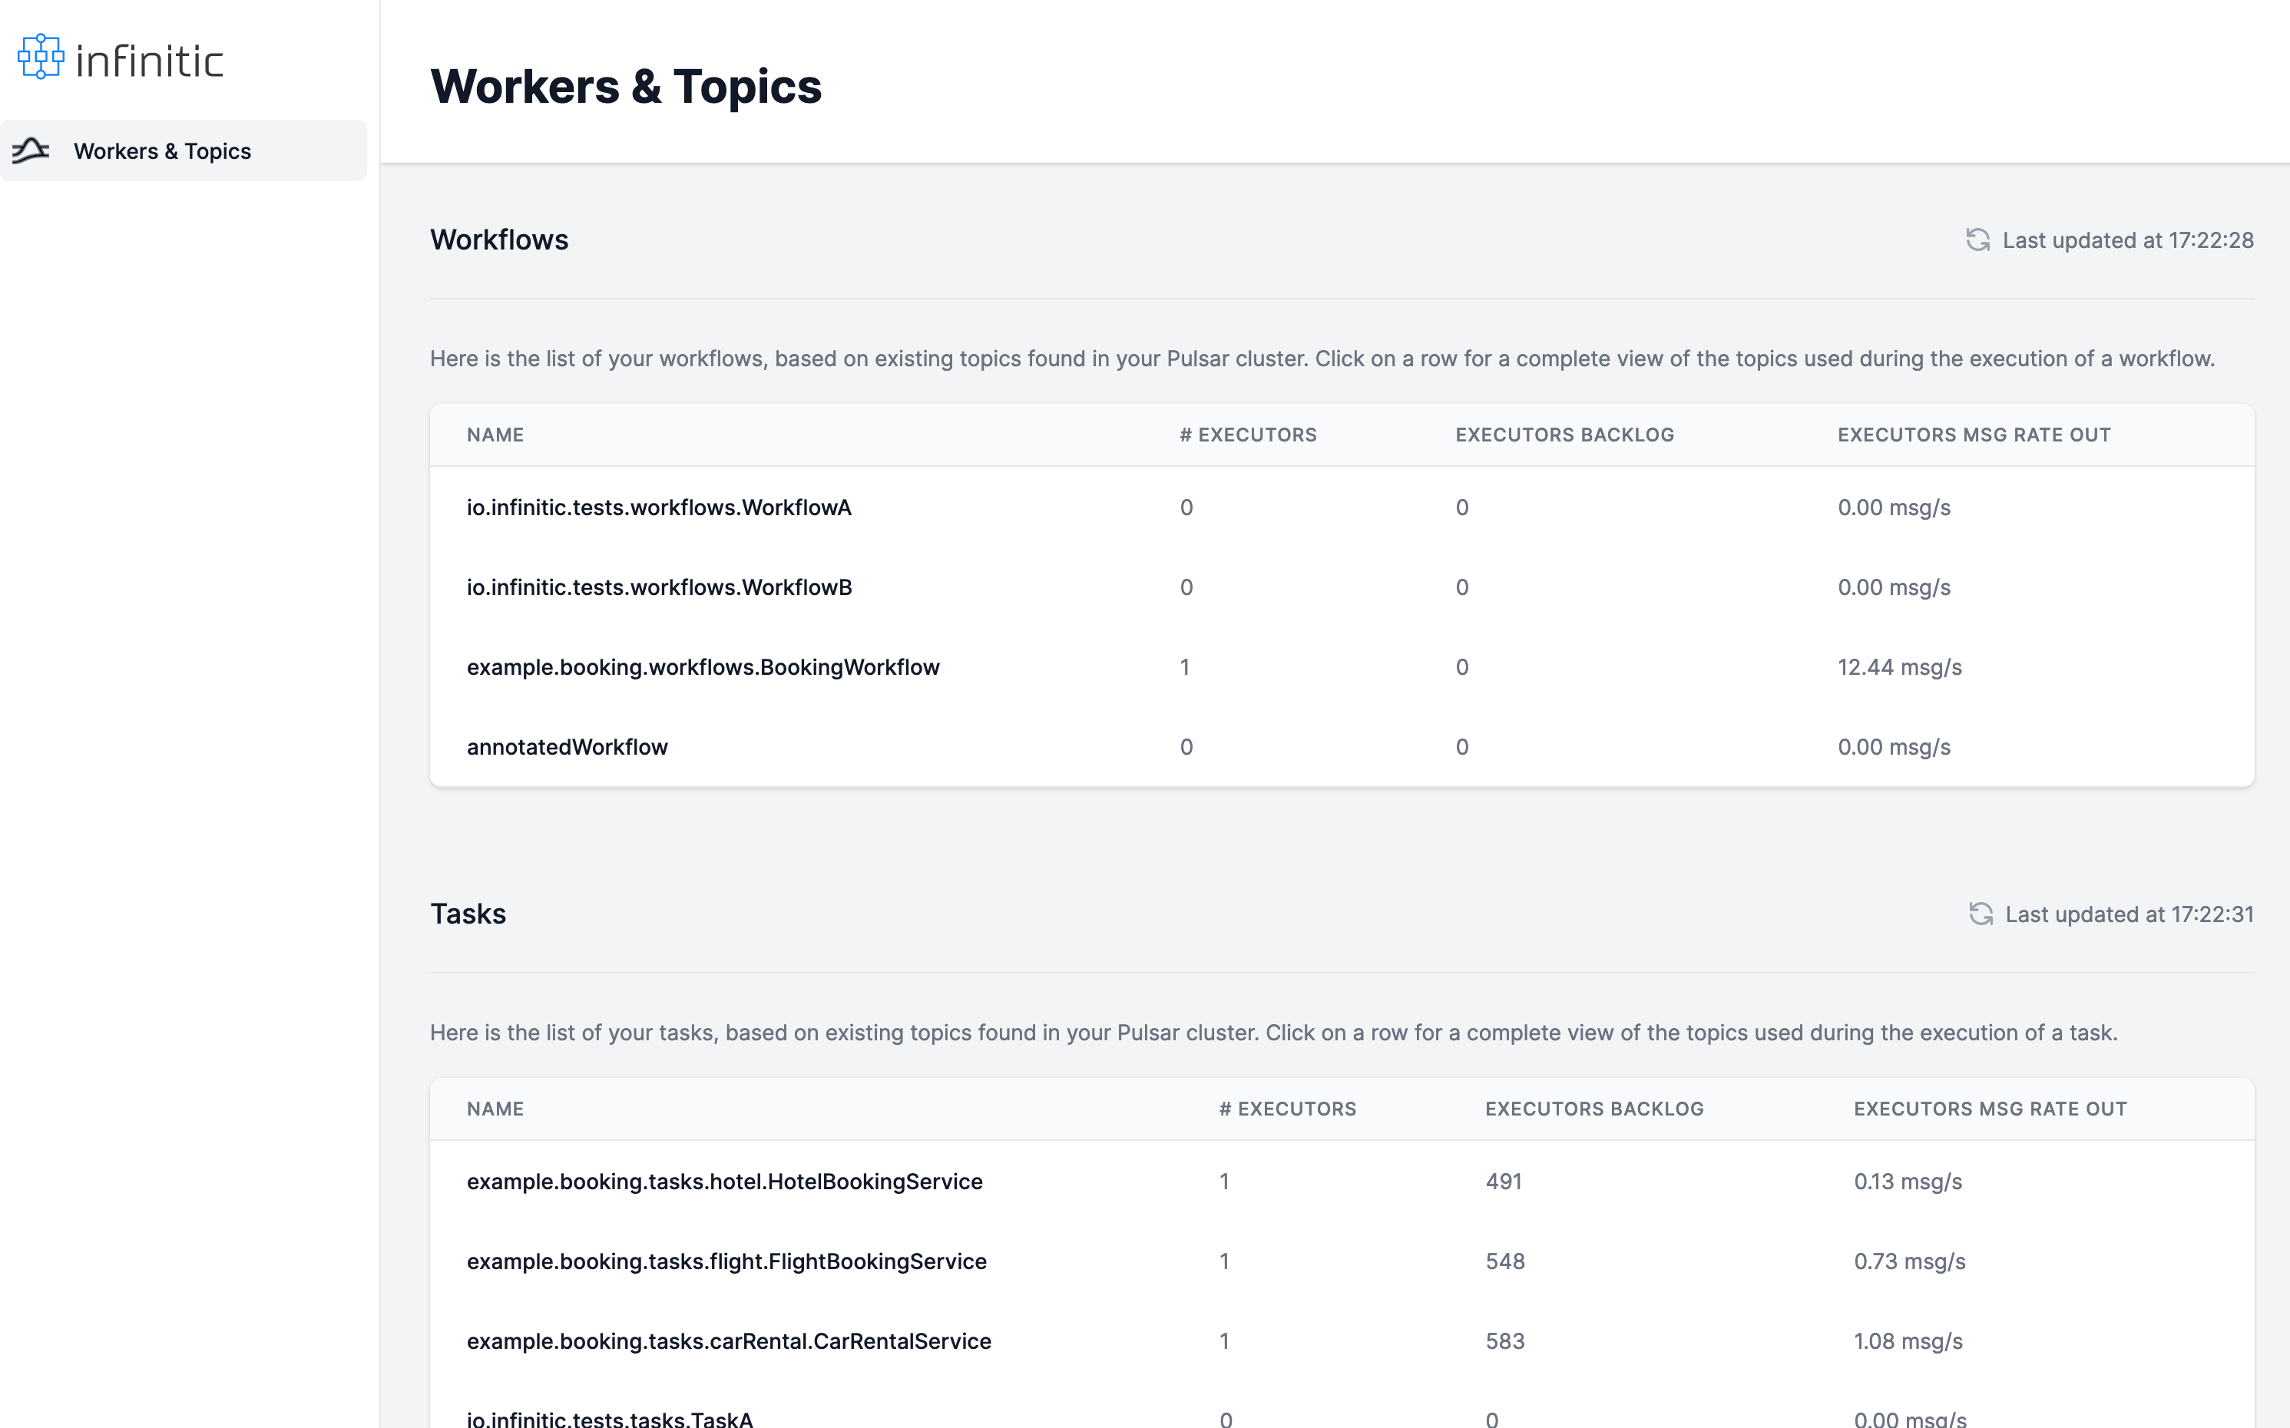Open the HotelBookingService task row
2290x1428 pixels.
723,1182
